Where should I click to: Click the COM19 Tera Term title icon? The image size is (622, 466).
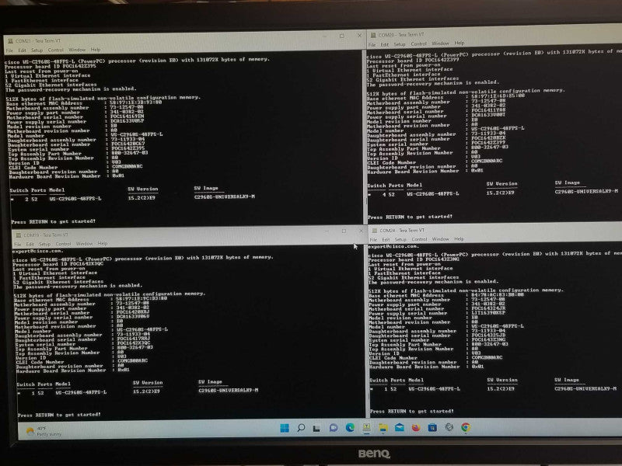point(18,235)
